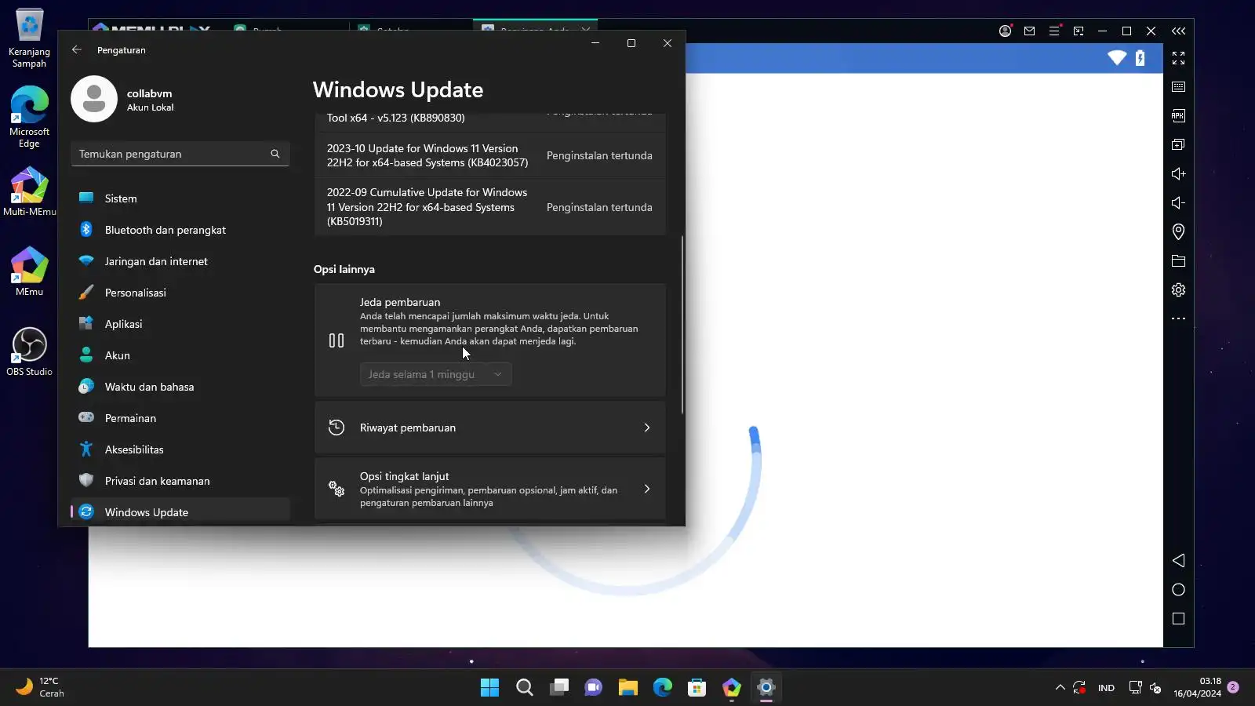Expand Opsi tingkat lanjut with its chevron
Viewport: 1255px width, 706px height.
(647, 489)
